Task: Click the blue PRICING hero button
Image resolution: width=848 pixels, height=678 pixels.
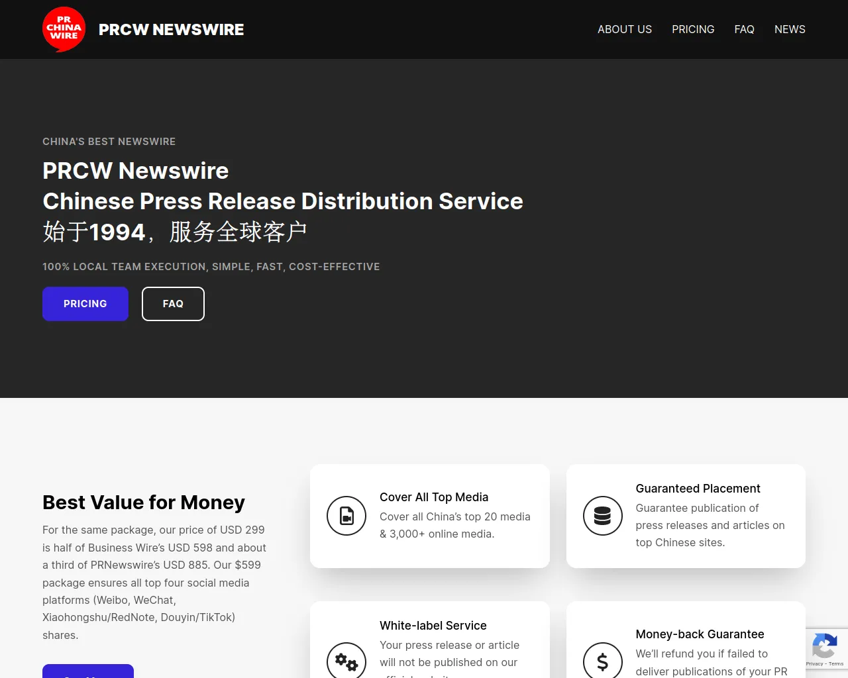Action: [x=85, y=304]
